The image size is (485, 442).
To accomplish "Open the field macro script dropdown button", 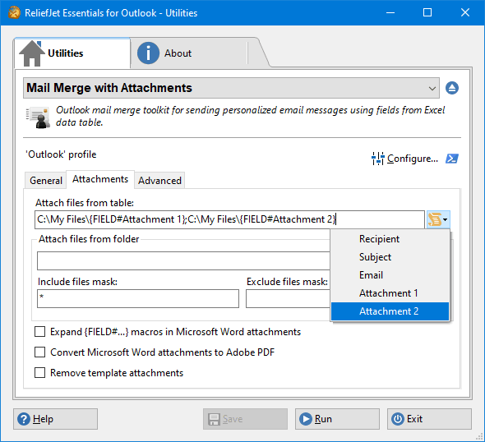I will pos(438,219).
